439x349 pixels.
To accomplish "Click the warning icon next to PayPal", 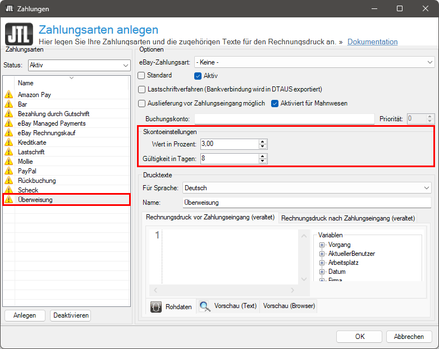I will (x=8, y=171).
